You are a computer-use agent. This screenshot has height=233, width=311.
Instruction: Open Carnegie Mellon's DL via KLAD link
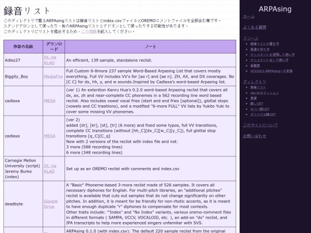[50, 169]
